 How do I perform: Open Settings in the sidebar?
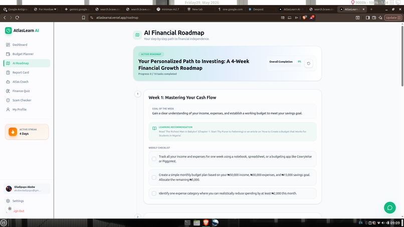tap(27, 201)
